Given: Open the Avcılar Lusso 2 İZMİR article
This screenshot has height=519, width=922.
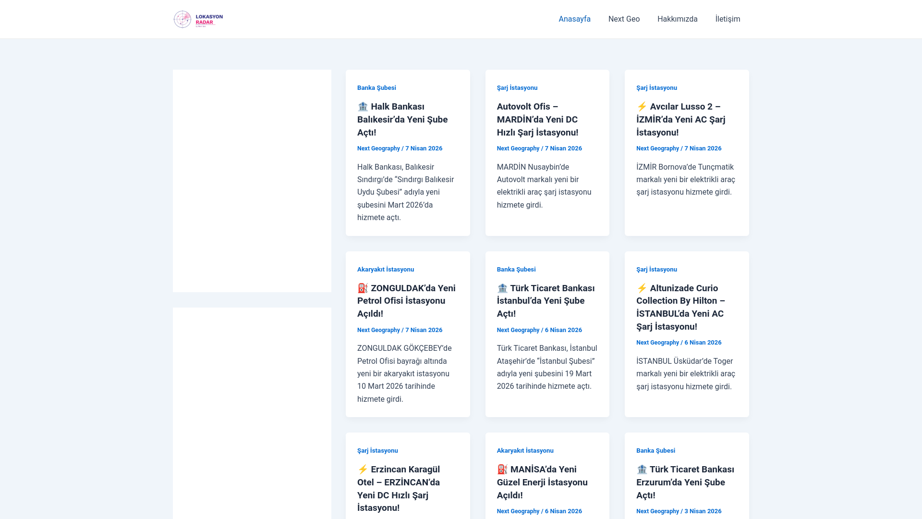Looking at the screenshot, I should pos(681,120).
